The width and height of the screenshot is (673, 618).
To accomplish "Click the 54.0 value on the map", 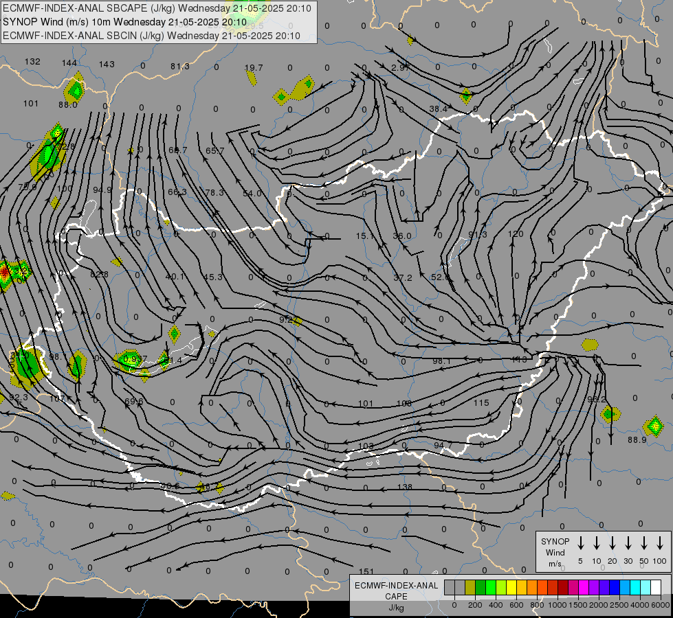I will point(252,194).
